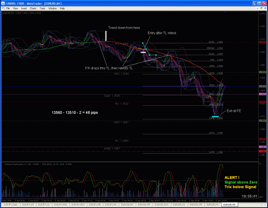
Task: Open the Window menu
Action: [x=52, y=9]
